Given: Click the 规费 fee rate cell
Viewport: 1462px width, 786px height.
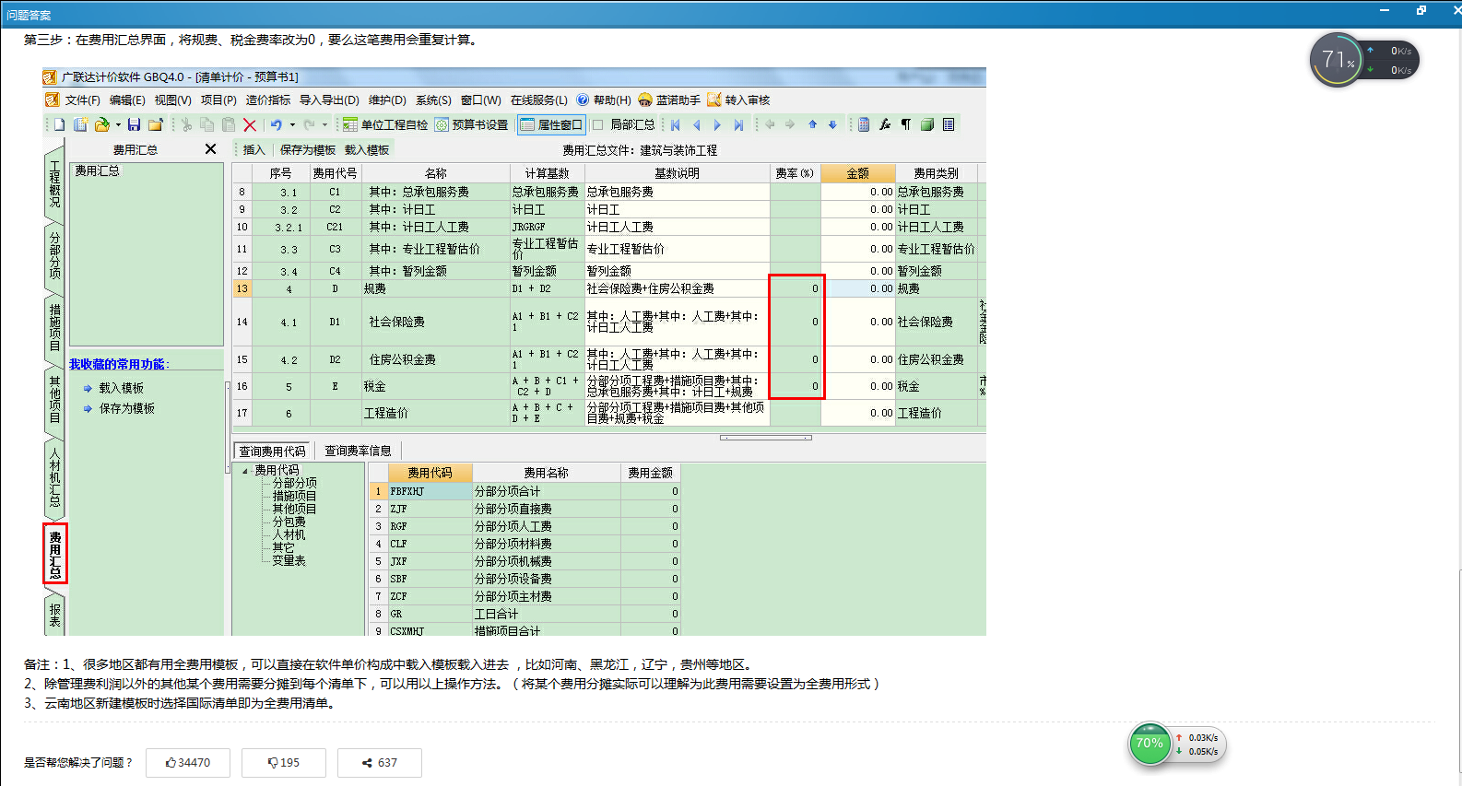Looking at the screenshot, I should (x=796, y=288).
